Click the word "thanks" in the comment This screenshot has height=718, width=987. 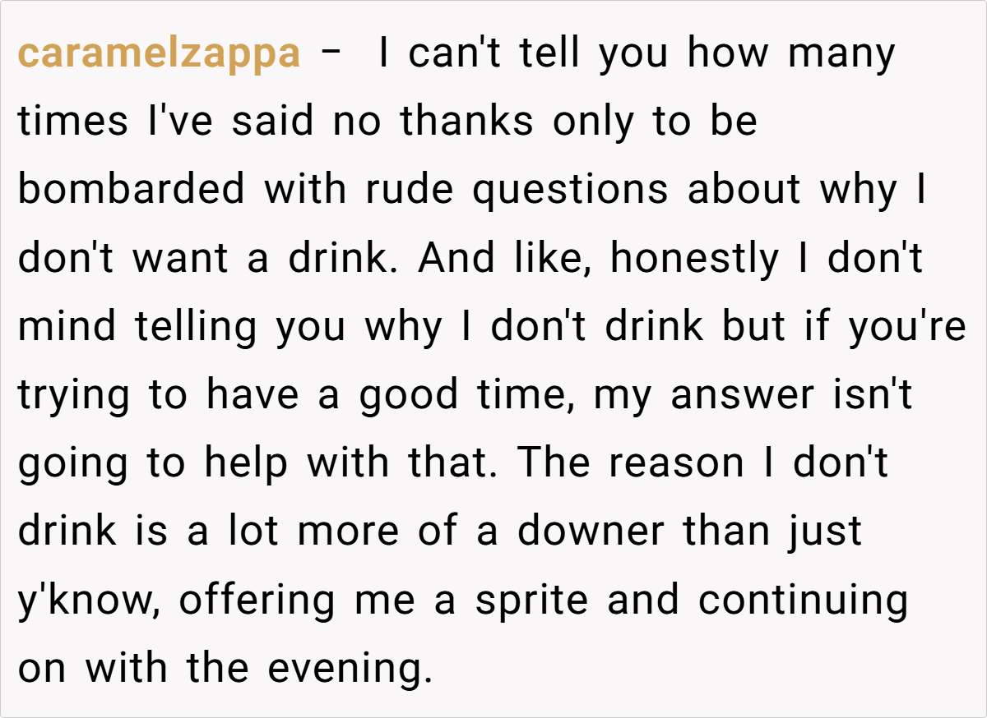pyautogui.click(x=466, y=122)
